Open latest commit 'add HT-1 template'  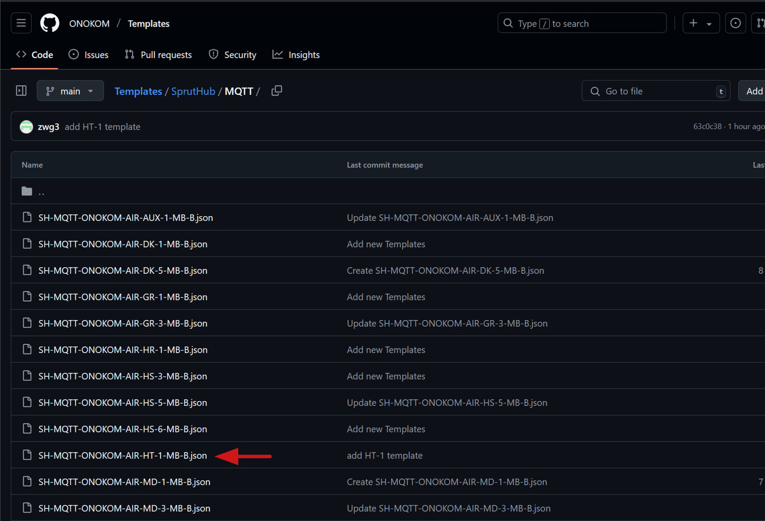coord(103,127)
